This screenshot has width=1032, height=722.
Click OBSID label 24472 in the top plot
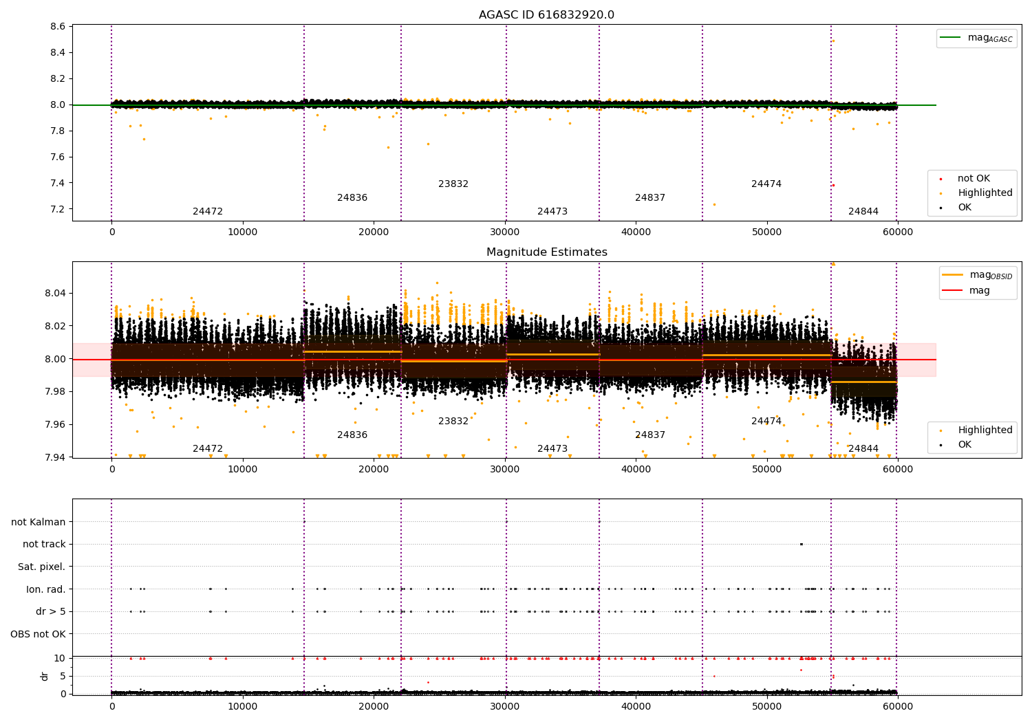208,212
